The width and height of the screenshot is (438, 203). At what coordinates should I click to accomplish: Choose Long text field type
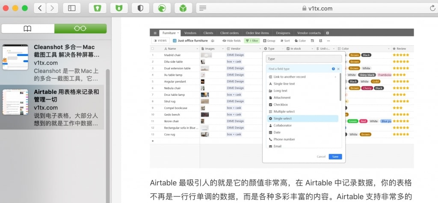(302, 91)
